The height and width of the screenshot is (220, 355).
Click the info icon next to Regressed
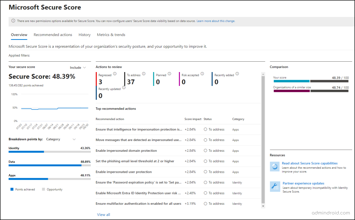tap(115, 74)
